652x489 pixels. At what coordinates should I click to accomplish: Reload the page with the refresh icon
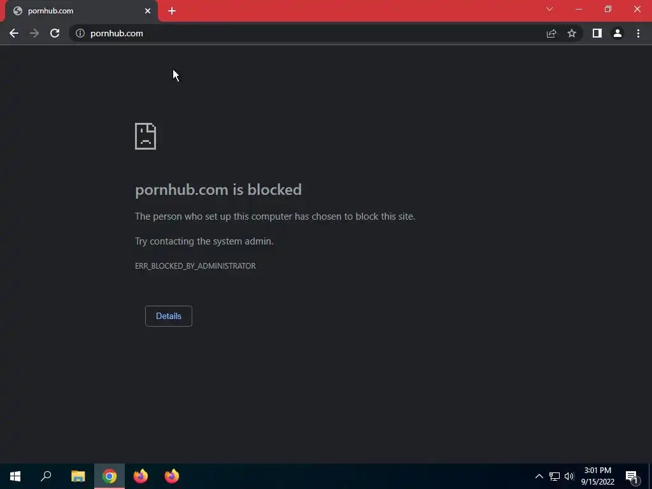coord(55,33)
